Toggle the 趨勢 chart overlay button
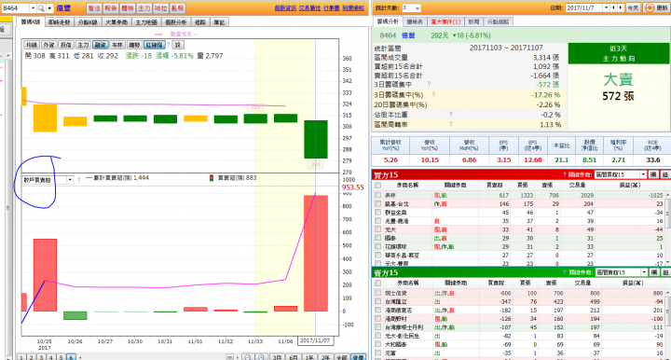 click(134, 45)
